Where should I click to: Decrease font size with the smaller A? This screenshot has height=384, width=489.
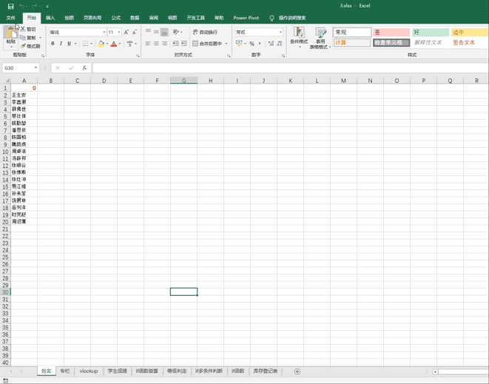coord(135,32)
